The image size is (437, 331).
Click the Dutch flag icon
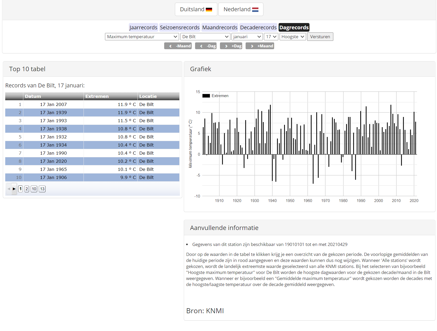coord(255,10)
